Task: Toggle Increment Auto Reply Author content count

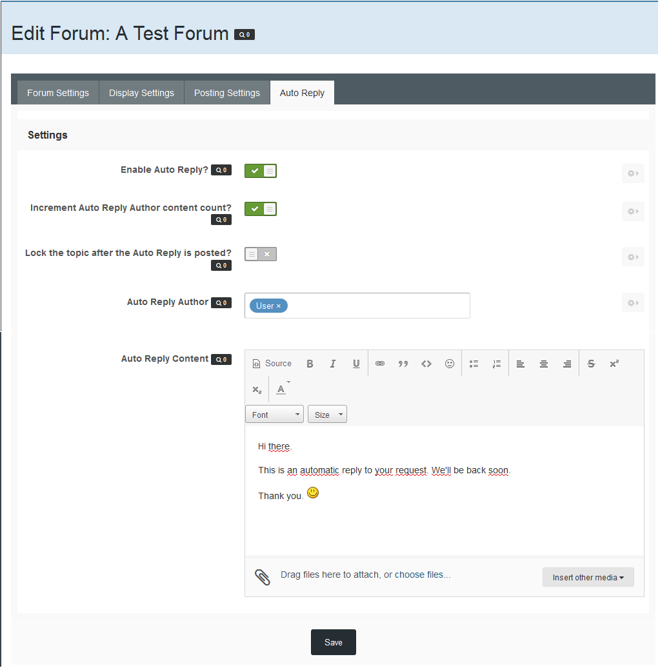Action: 261,209
